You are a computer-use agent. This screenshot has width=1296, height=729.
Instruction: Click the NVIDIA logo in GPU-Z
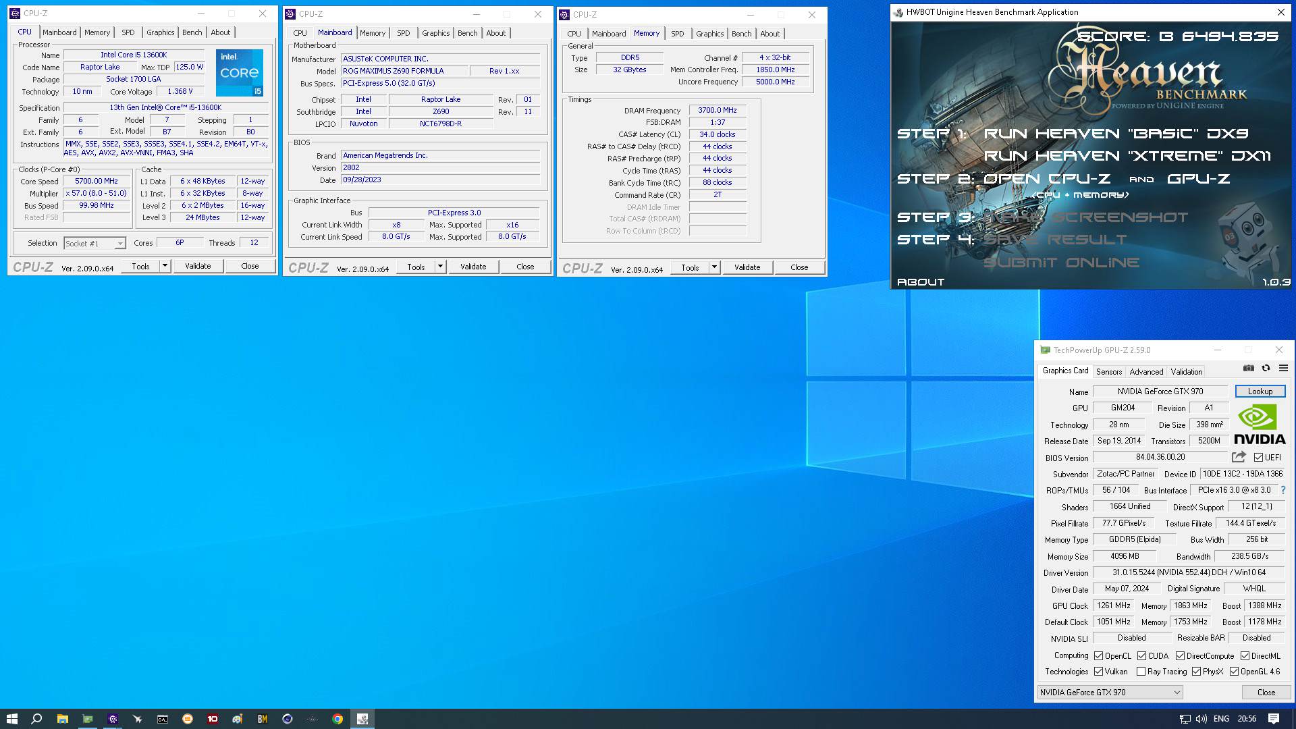point(1260,425)
